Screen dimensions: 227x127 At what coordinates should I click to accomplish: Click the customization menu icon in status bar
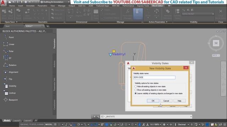(x=225, y=125)
